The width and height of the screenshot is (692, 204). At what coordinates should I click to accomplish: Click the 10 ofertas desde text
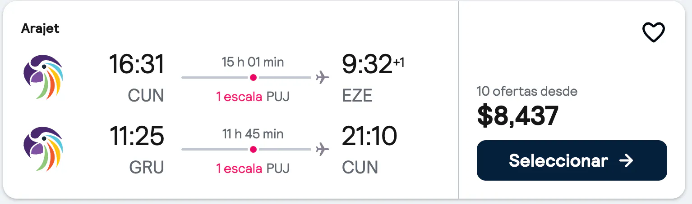527,92
